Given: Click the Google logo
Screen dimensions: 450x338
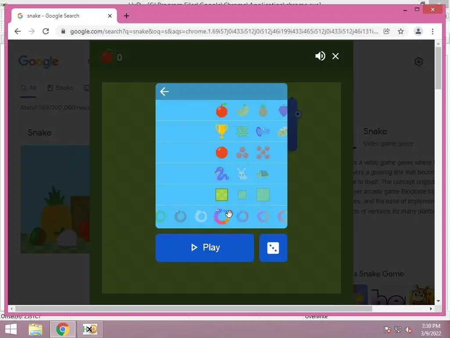Looking at the screenshot, I should (39, 62).
